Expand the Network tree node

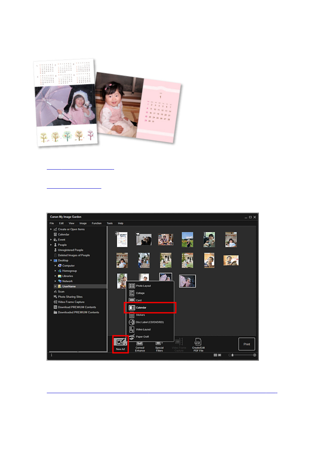coord(55,281)
